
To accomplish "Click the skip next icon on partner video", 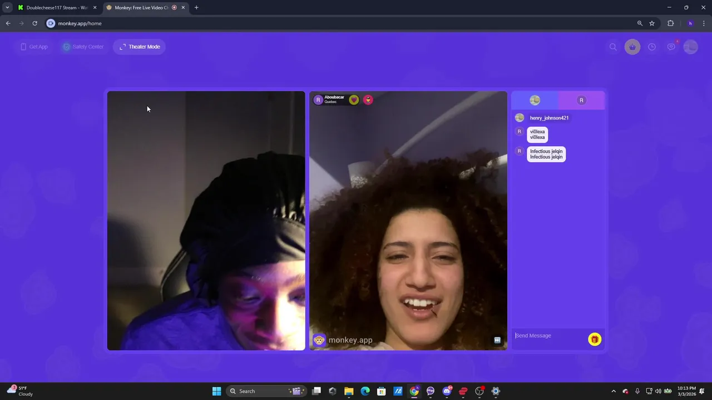I will point(497,340).
